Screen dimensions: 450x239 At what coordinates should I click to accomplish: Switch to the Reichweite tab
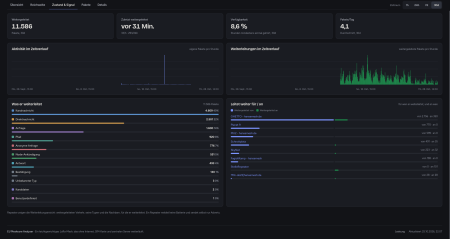(x=37, y=5)
